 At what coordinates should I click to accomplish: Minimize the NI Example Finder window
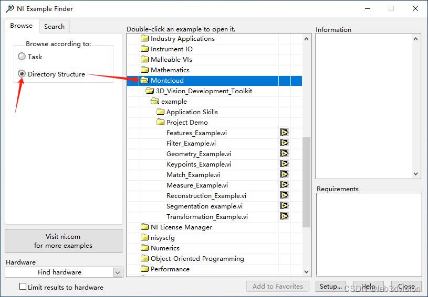coord(368,8)
